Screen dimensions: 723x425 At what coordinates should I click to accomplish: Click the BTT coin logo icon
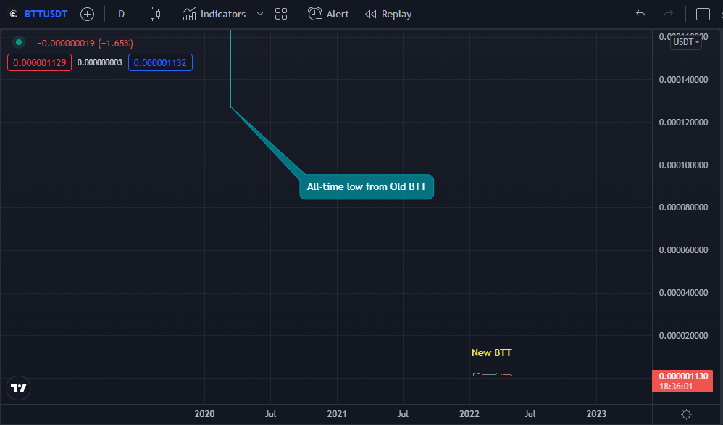tap(14, 14)
